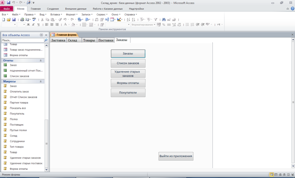Toggle align text left
The height and width of the screenshot is (178, 295).
click(47, 25)
